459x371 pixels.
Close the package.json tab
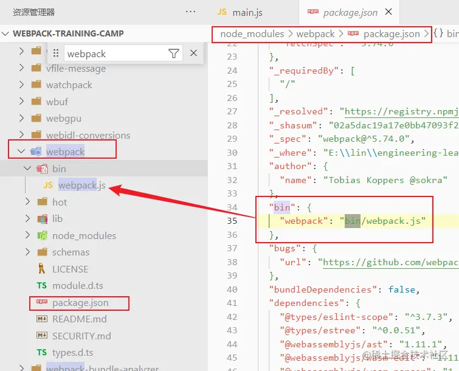coord(388,12)
